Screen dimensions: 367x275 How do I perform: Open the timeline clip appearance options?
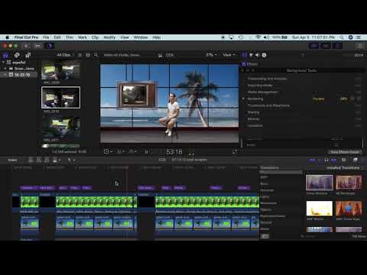pos(344,160)
